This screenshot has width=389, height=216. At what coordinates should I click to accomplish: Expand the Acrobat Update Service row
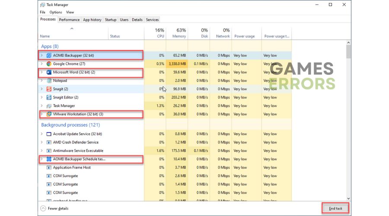[41, 134]
